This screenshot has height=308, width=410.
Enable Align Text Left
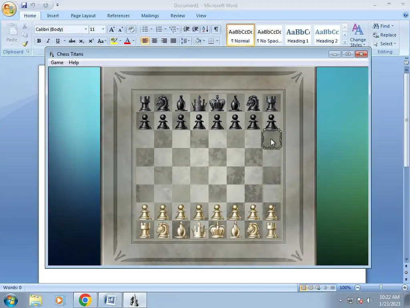[x=145, y=41]
